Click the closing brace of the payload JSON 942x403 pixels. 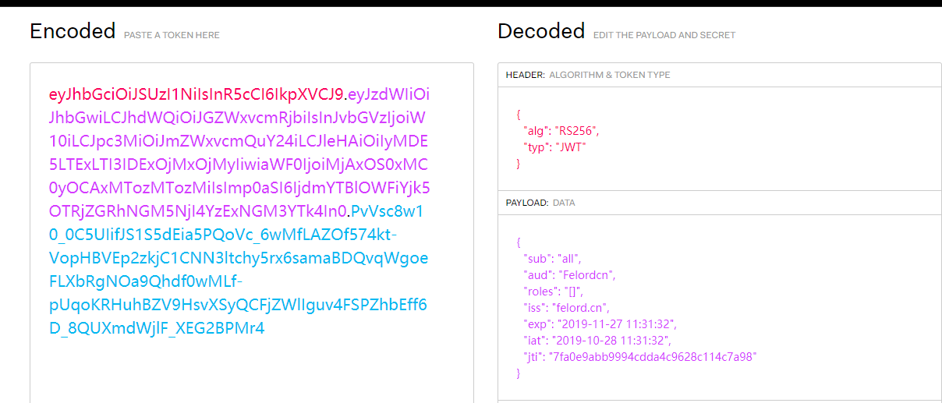pyautogui.click(x=519, y=373)
